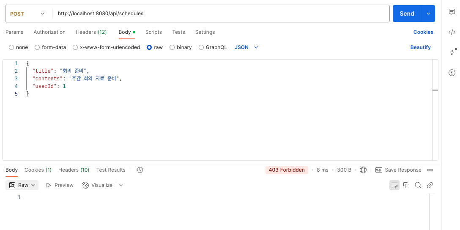Expand the Send button dropdown arrow

(428, 14)
